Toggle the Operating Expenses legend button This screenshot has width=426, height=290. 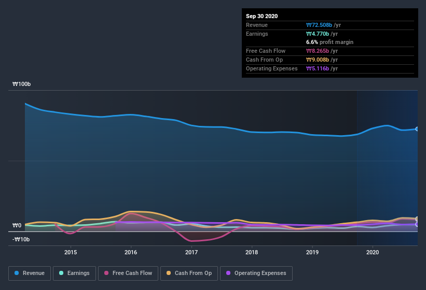(x=256, y=273)
